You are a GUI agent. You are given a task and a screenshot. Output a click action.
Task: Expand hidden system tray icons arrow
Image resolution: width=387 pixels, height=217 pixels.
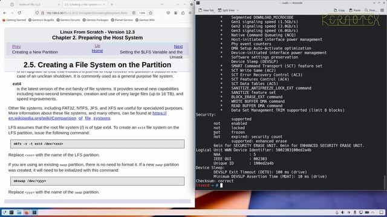point(373,212)
